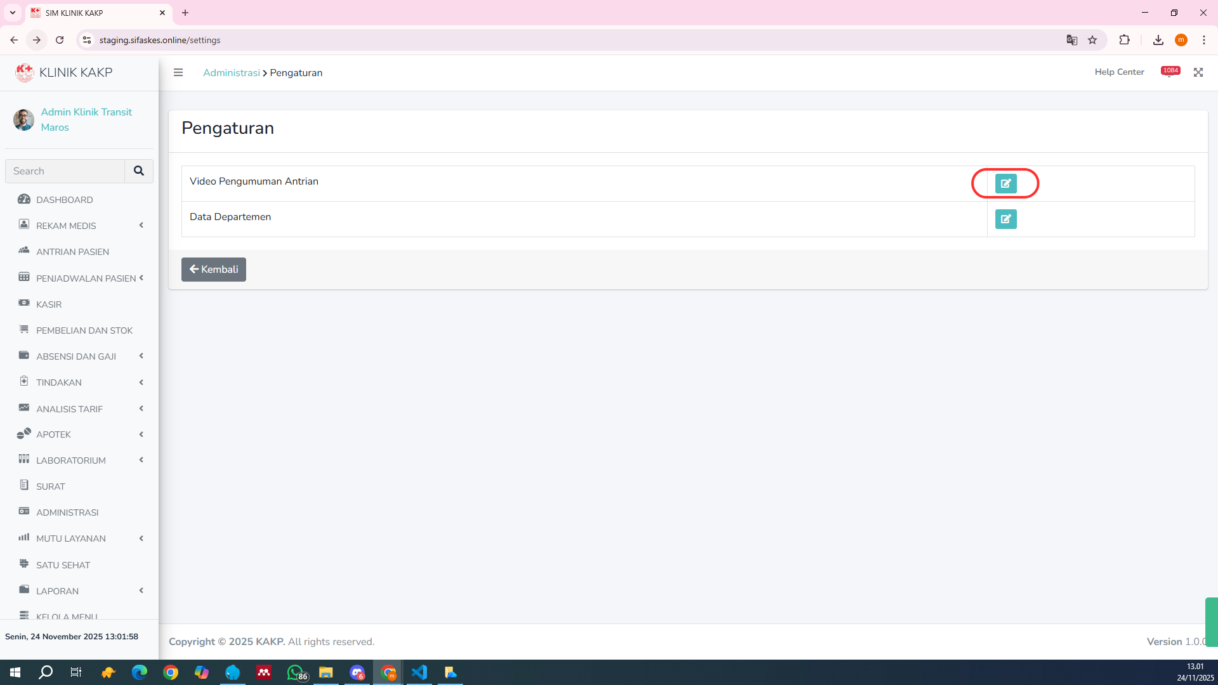
Task: Open notification bell with 1084 badge
Action: tap(1169, 72)
